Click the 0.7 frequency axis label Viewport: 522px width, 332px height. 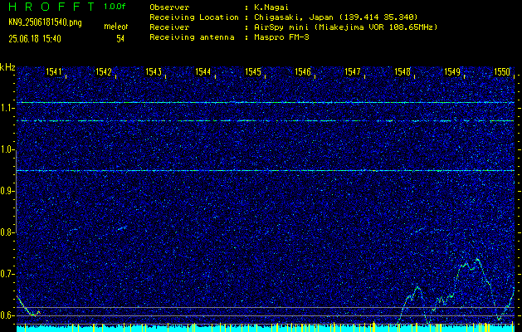click(7, 274)
